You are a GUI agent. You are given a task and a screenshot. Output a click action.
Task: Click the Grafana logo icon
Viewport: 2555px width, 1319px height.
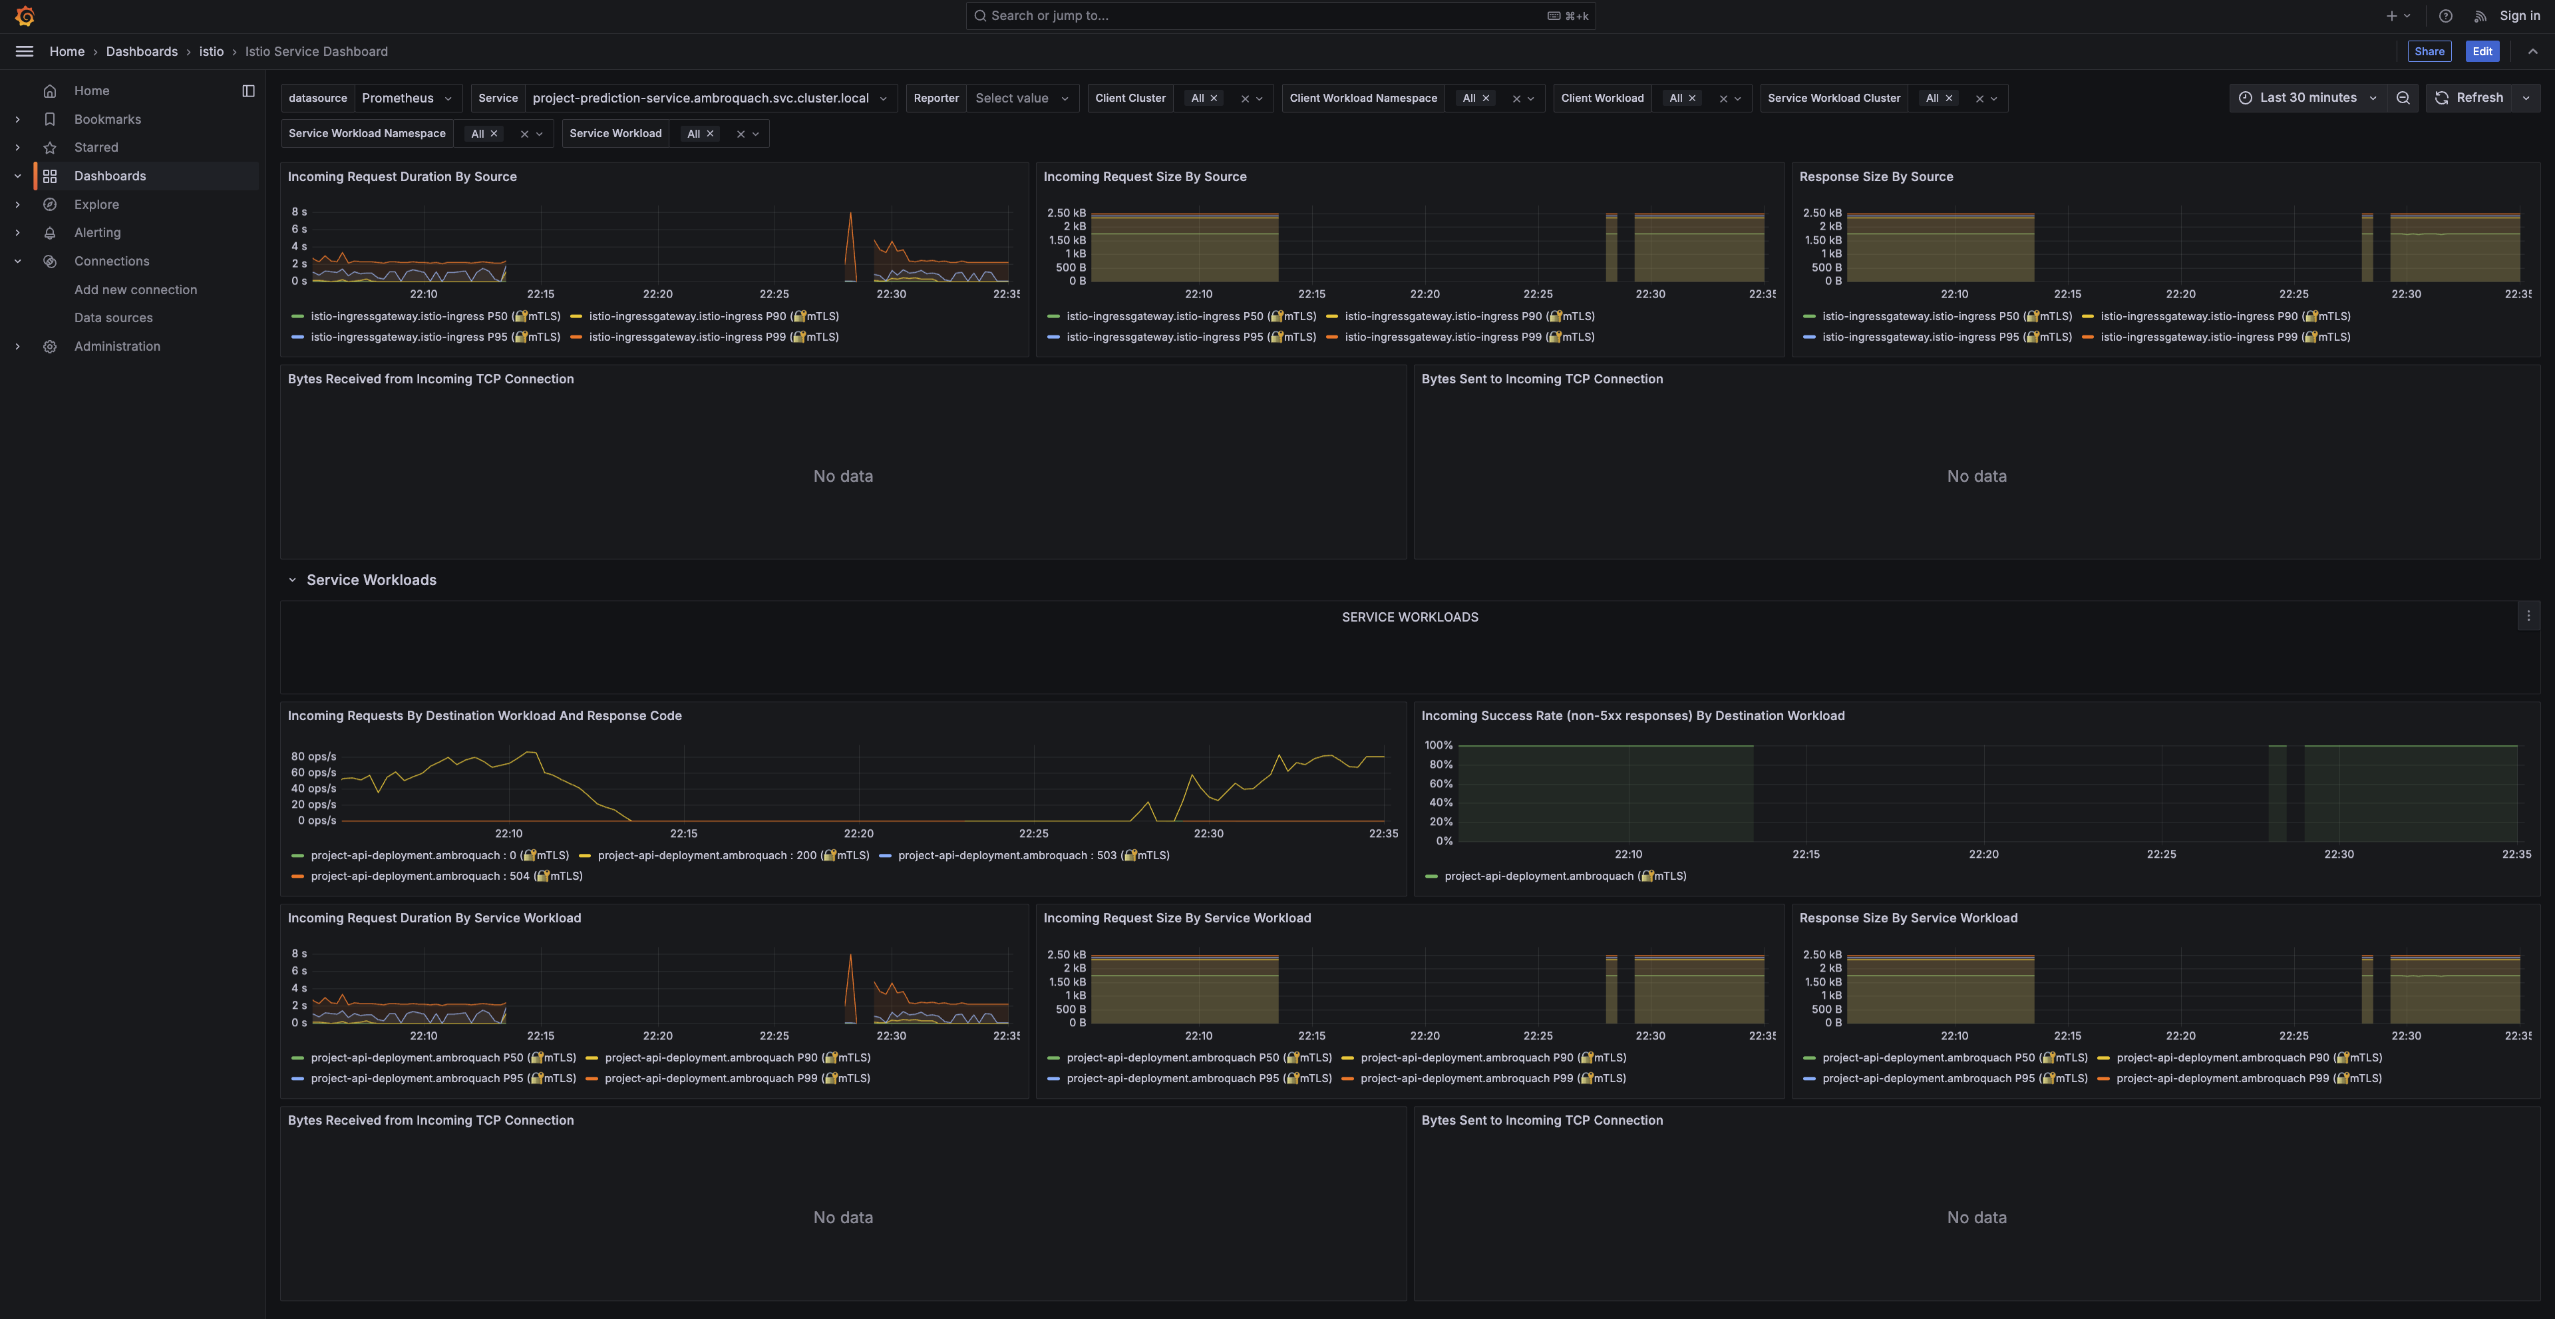[x=25, y=16]
